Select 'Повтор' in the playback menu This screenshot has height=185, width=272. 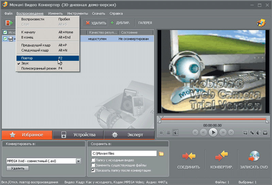point(27,58)
